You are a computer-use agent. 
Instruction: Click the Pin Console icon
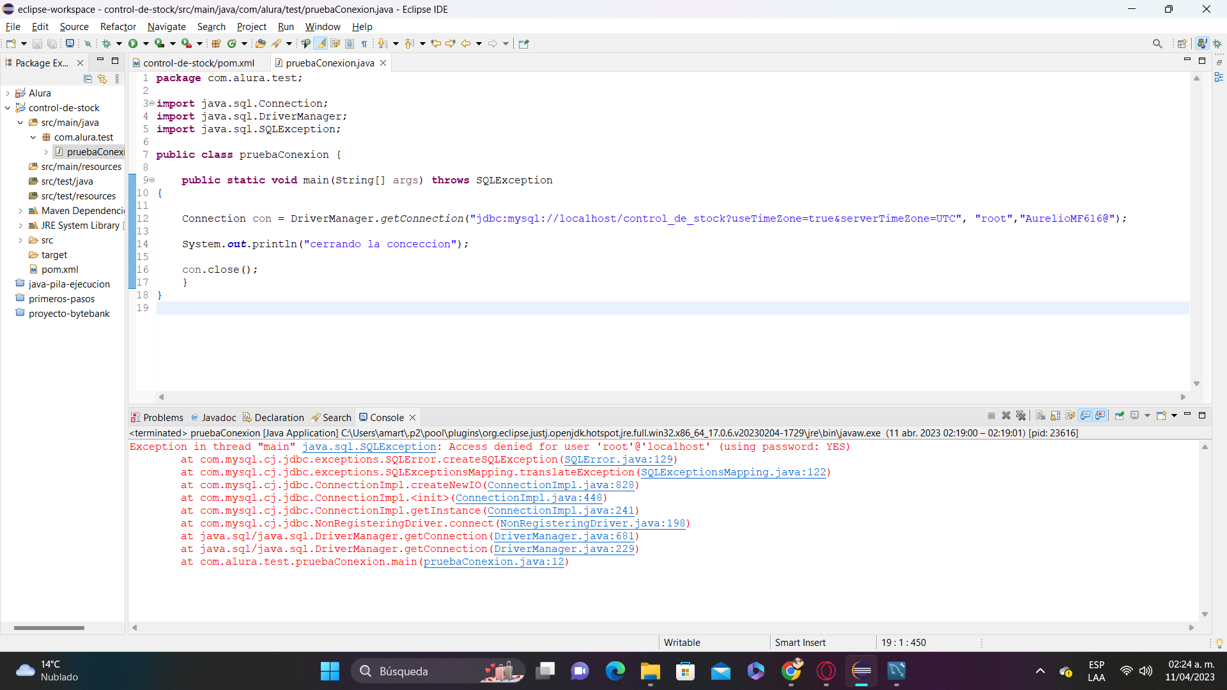1120,416
